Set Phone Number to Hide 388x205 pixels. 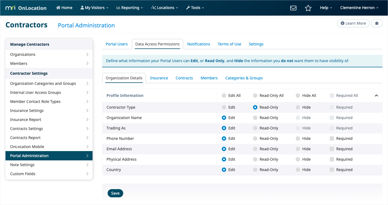(x=298, y=138)
